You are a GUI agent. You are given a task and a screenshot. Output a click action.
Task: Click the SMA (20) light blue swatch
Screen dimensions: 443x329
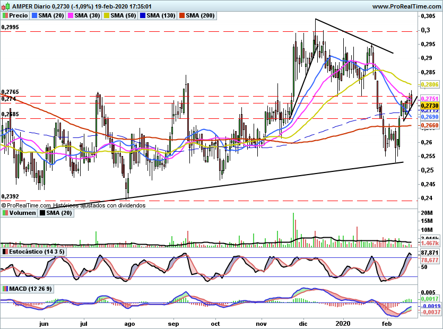tap(34, 15)
